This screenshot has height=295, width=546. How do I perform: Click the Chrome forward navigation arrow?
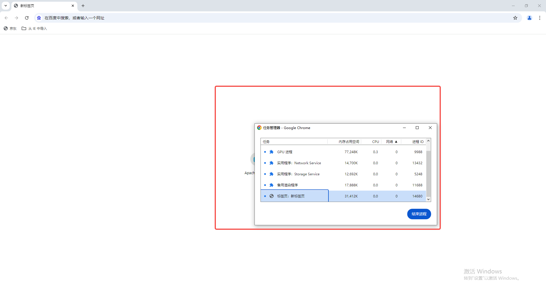(x=16, y=18)
